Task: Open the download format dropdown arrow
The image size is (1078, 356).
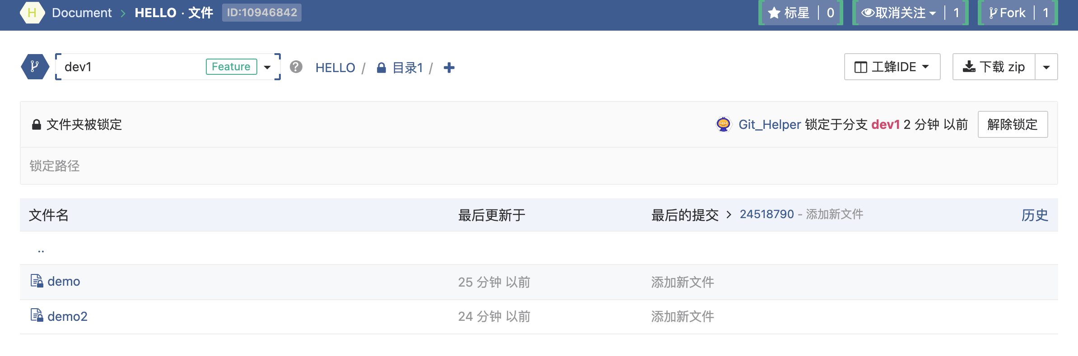Action: (1046, 67)
